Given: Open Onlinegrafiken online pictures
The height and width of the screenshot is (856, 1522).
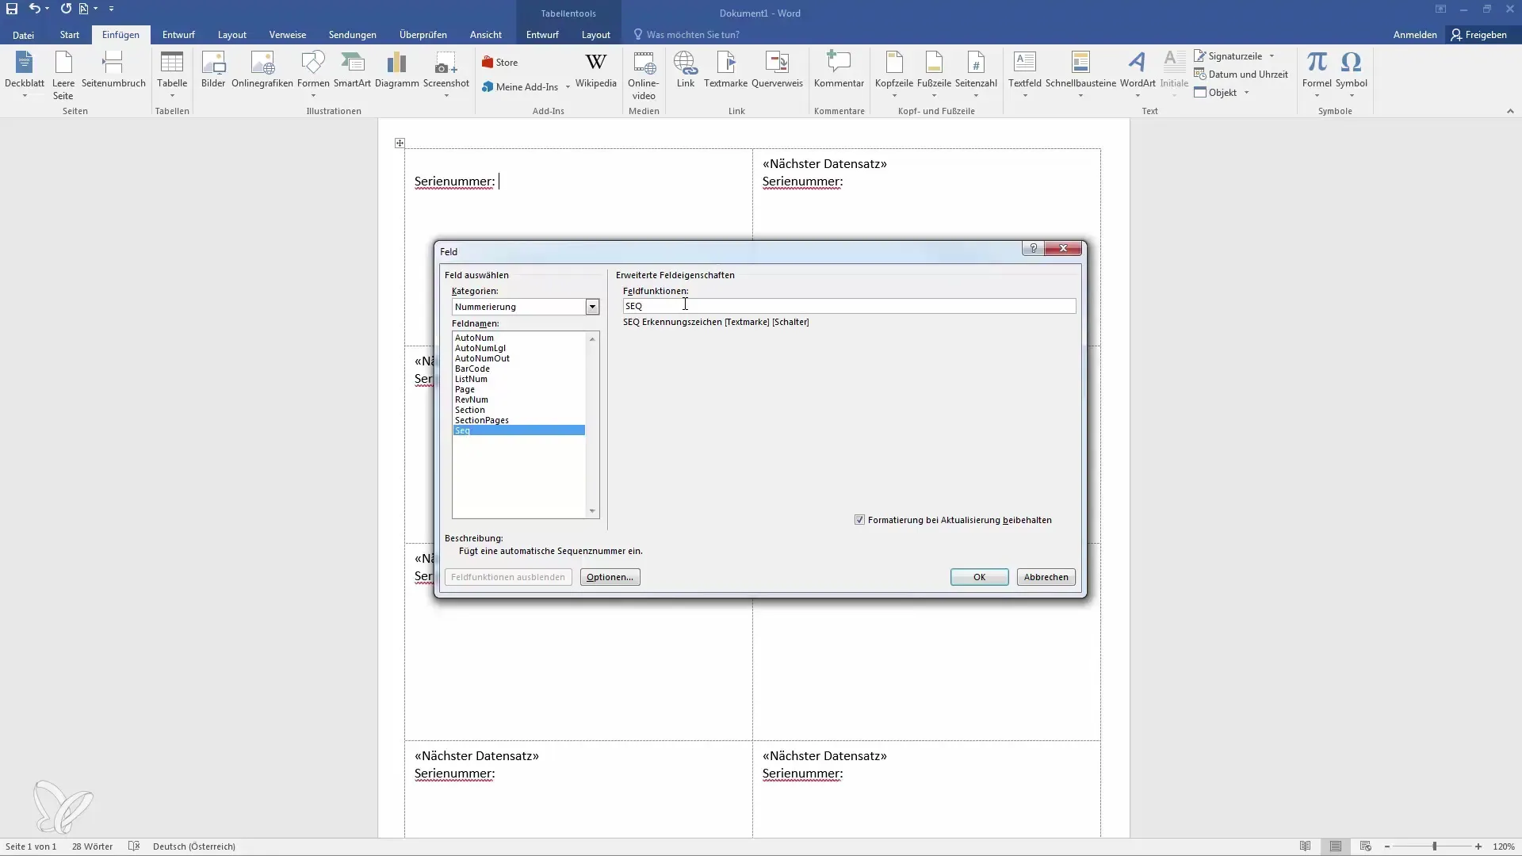Looking at the screenshot, I should (x=262, y=70).
